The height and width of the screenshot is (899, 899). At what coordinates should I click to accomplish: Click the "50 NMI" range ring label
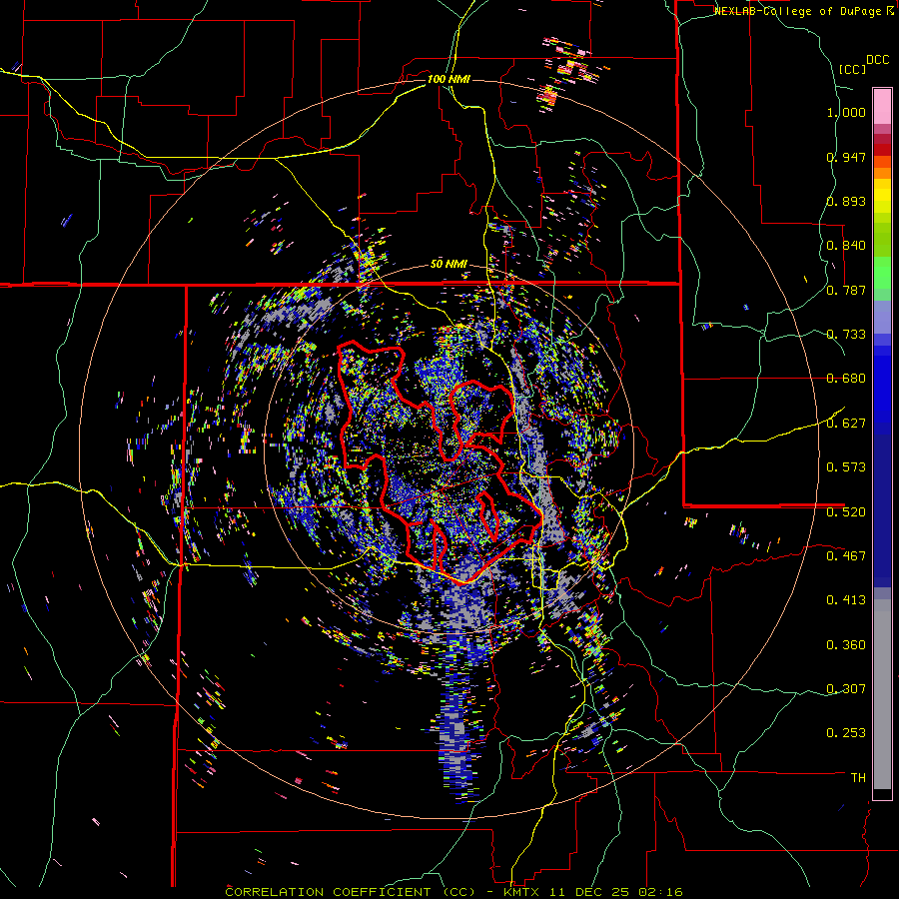(449, 265)
